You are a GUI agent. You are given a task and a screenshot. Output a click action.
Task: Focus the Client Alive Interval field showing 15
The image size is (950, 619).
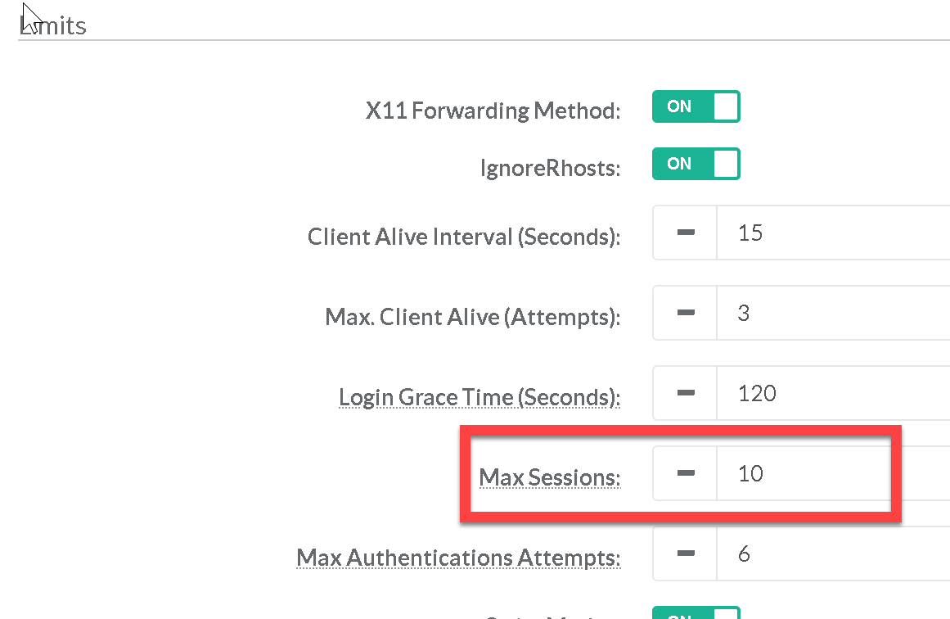click(831, 233)
